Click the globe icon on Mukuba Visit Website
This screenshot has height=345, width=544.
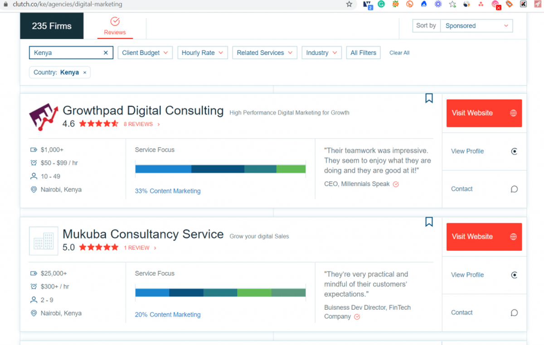(513, 237)
